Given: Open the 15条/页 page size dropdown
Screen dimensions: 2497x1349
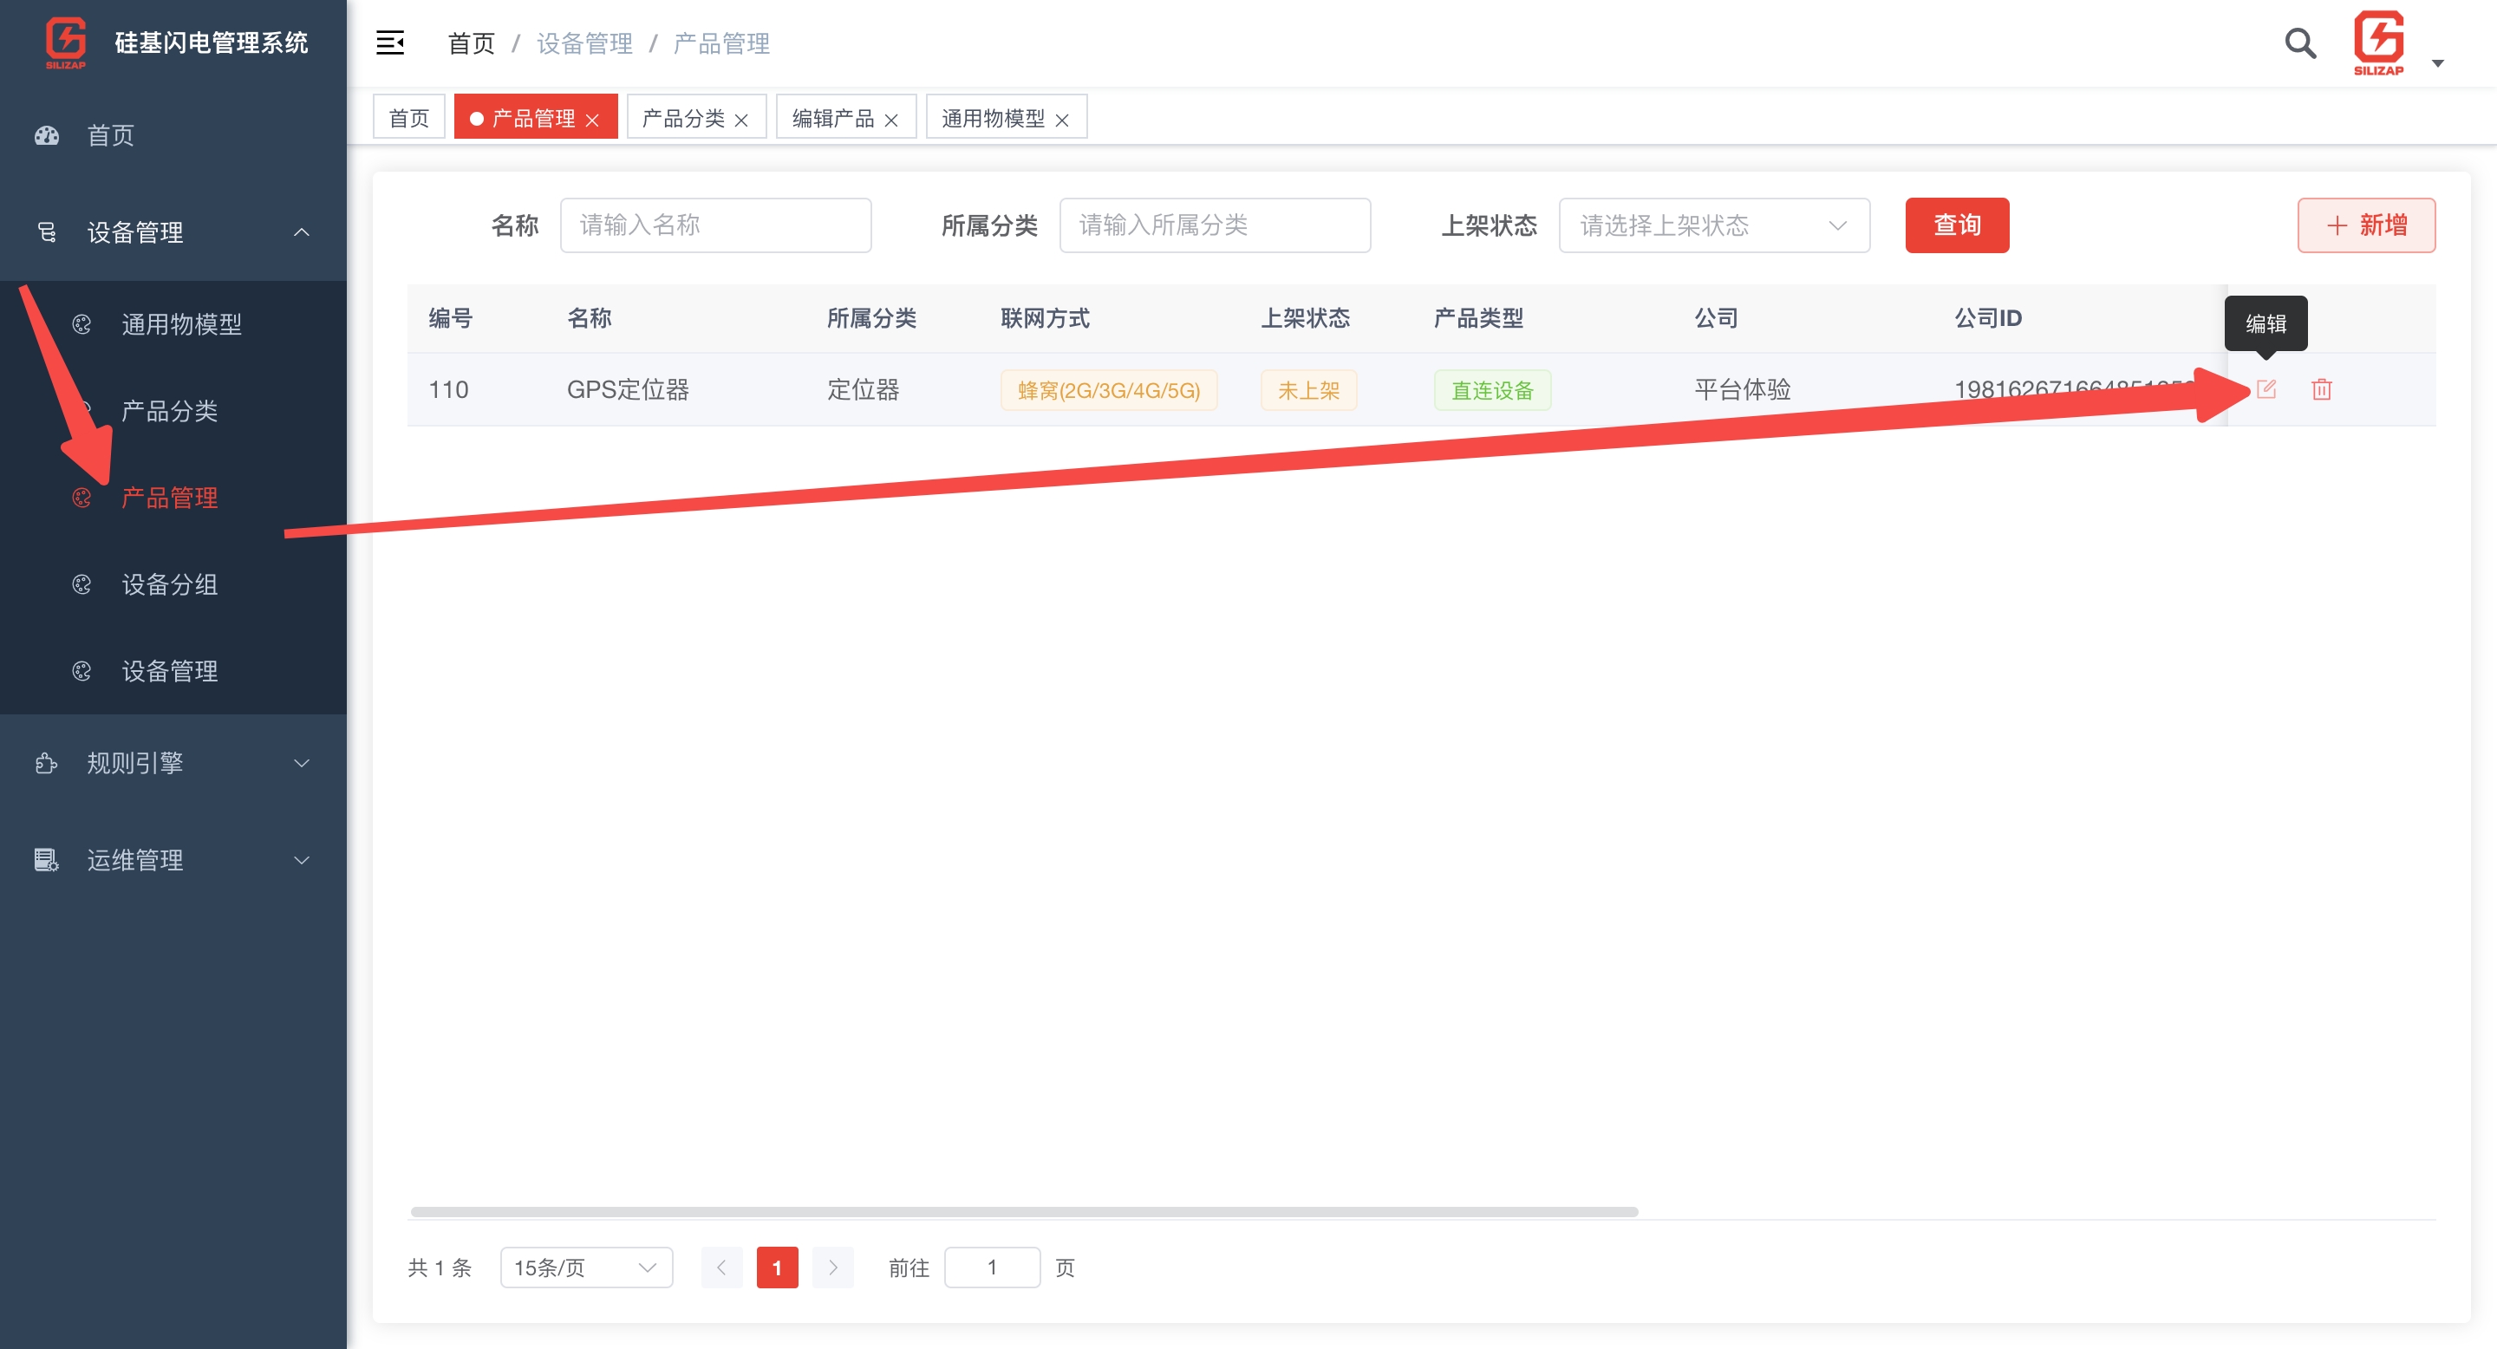Looking at the screenshot, I should coord(585,1267).
